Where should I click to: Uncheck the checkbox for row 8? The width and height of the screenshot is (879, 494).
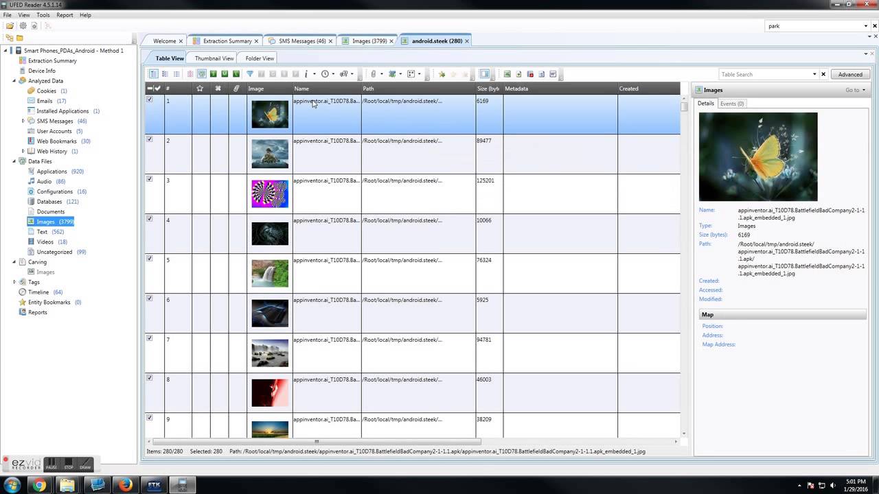150,378
